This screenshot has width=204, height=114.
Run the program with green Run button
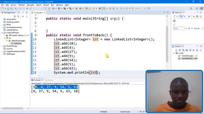pos(59,9)
